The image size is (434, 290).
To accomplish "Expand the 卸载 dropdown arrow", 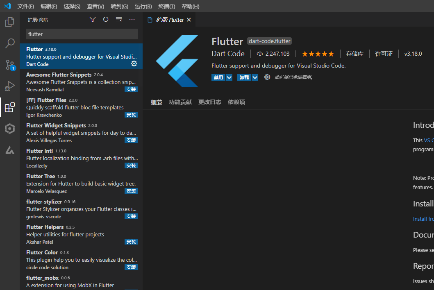I will 255,77.
